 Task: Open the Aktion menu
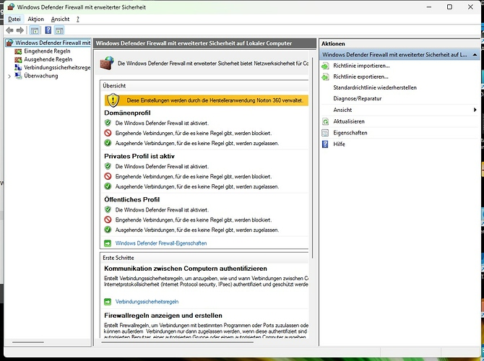36,19
